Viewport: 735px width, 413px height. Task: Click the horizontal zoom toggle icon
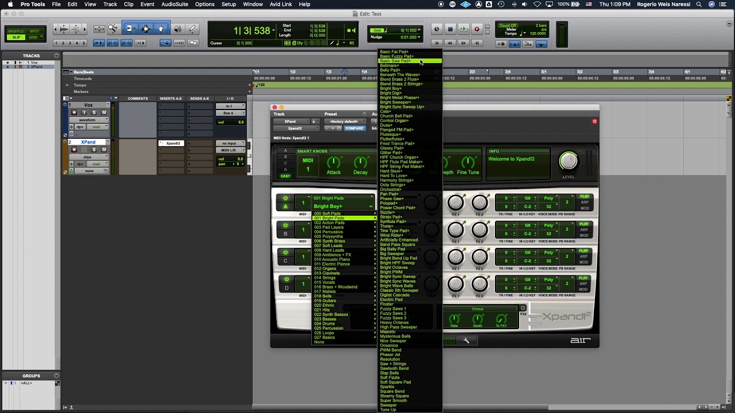[x=99, y=29]
